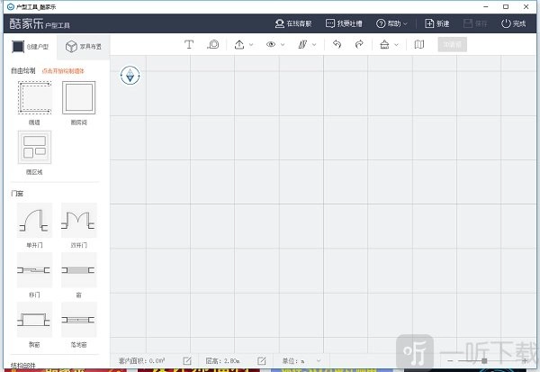Toggle the map/floor plan view icon

pos(419,44)
